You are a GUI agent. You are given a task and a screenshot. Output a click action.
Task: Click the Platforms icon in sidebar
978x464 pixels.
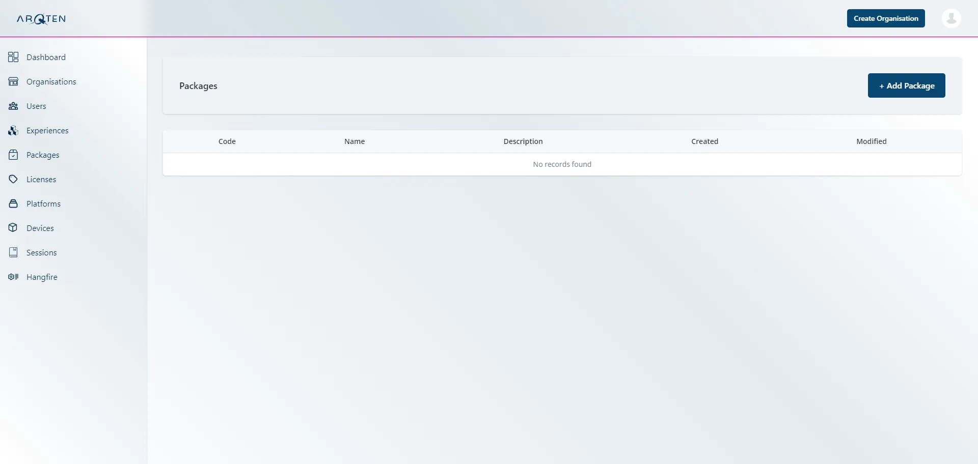tap(13, 204)
